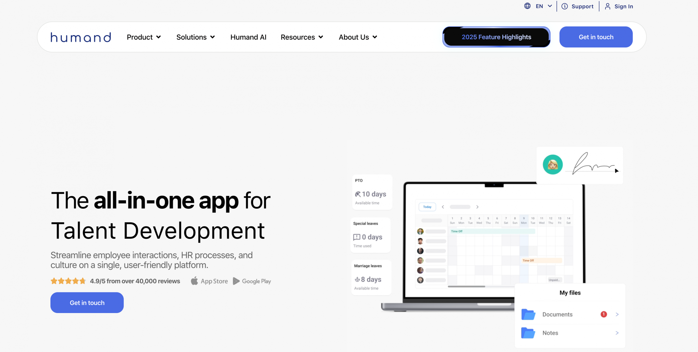
Task: Click the 2025 Feature Highlights button
Action: 496,37
